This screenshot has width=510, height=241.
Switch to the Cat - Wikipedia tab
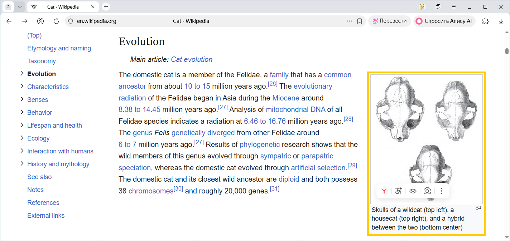[x=61, y=7]
